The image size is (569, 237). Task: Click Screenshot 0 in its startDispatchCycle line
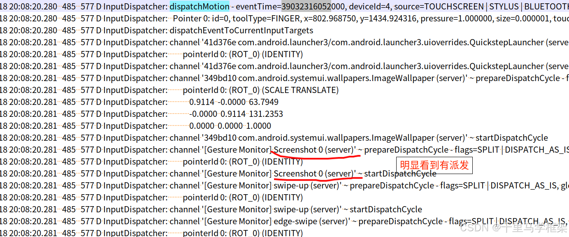299,174
